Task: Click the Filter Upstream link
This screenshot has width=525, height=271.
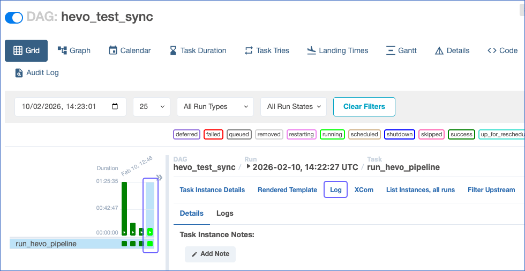Action: pos(491,190)
